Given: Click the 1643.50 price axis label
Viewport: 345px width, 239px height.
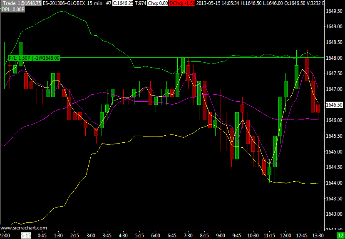Looking at the screenshot, I should (335, 198).
